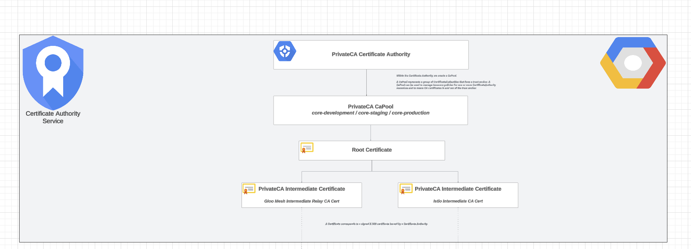The image size is (691, 249).
Task: Click certificate icon in Gloo Mesh box
Action: [x=249, y=189]
